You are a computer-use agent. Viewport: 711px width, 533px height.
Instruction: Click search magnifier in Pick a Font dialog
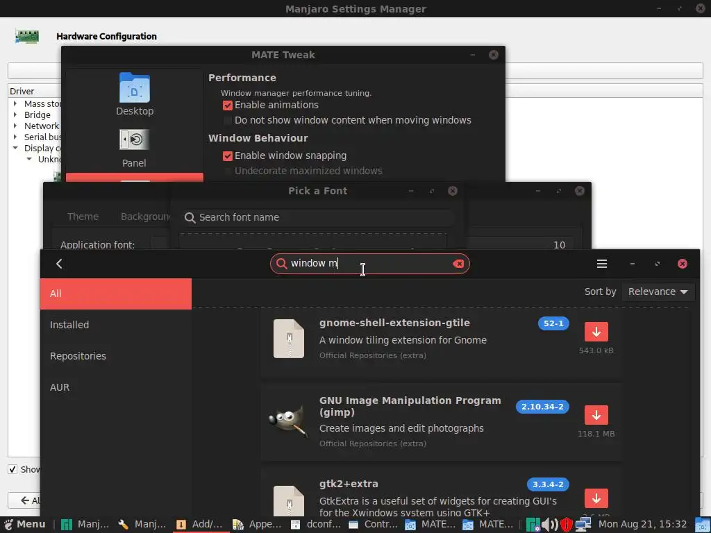[x=190, y=218]
